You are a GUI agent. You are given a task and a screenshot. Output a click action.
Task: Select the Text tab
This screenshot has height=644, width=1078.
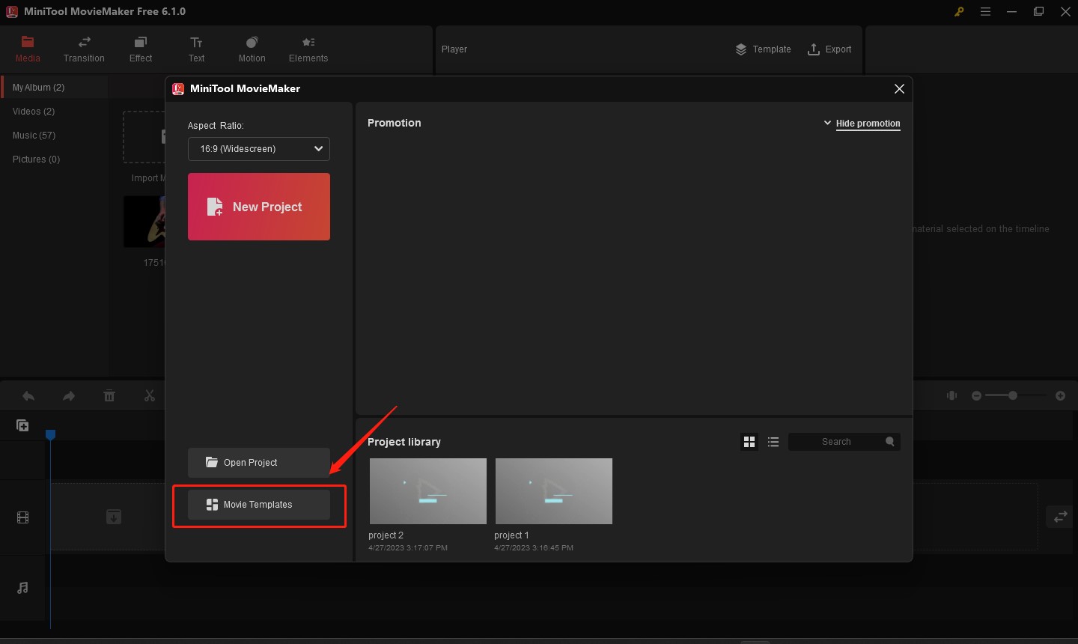[x=196, y=49]
